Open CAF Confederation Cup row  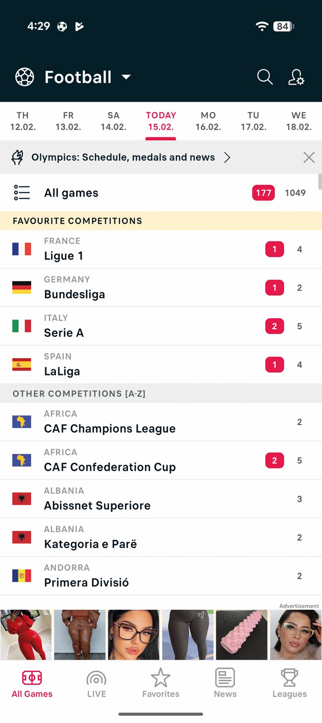161,460
